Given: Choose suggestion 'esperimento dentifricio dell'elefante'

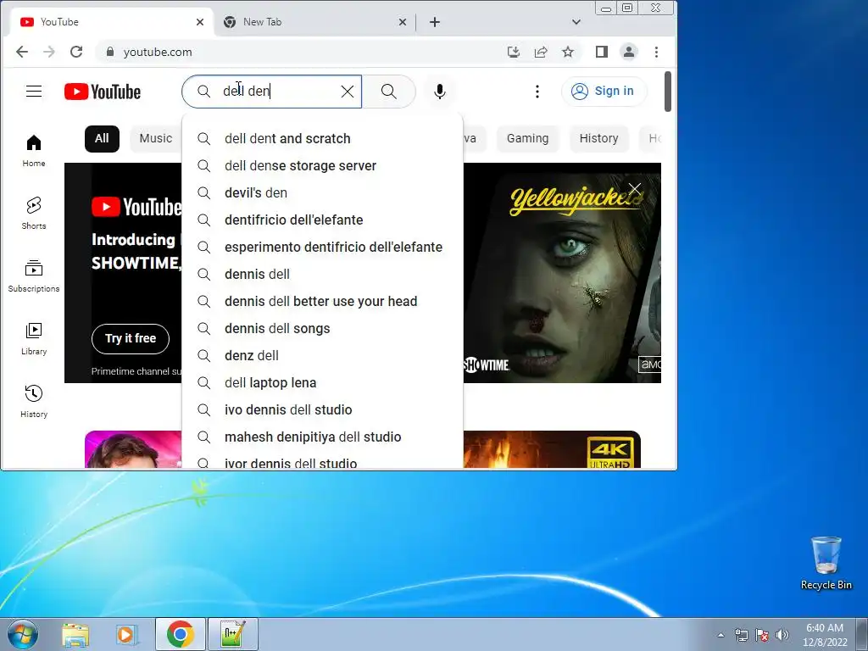Looking at the screenshot, I should (322, 247).
